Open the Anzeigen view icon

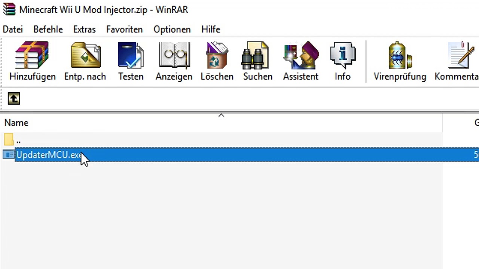tap(174, 55)
